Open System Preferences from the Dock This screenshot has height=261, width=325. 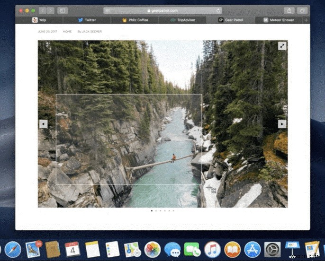point(272,250)
